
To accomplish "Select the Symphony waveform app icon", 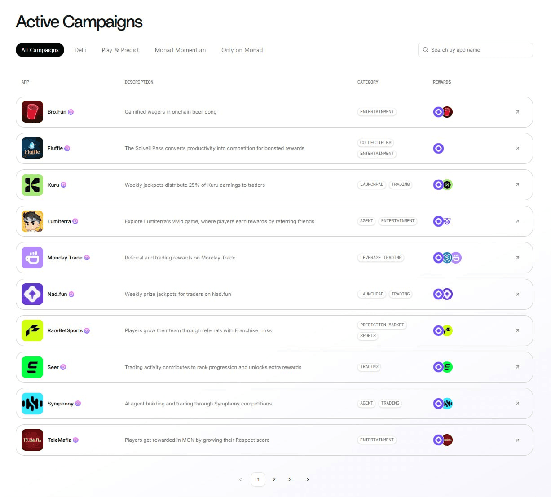I will [32, 404].
